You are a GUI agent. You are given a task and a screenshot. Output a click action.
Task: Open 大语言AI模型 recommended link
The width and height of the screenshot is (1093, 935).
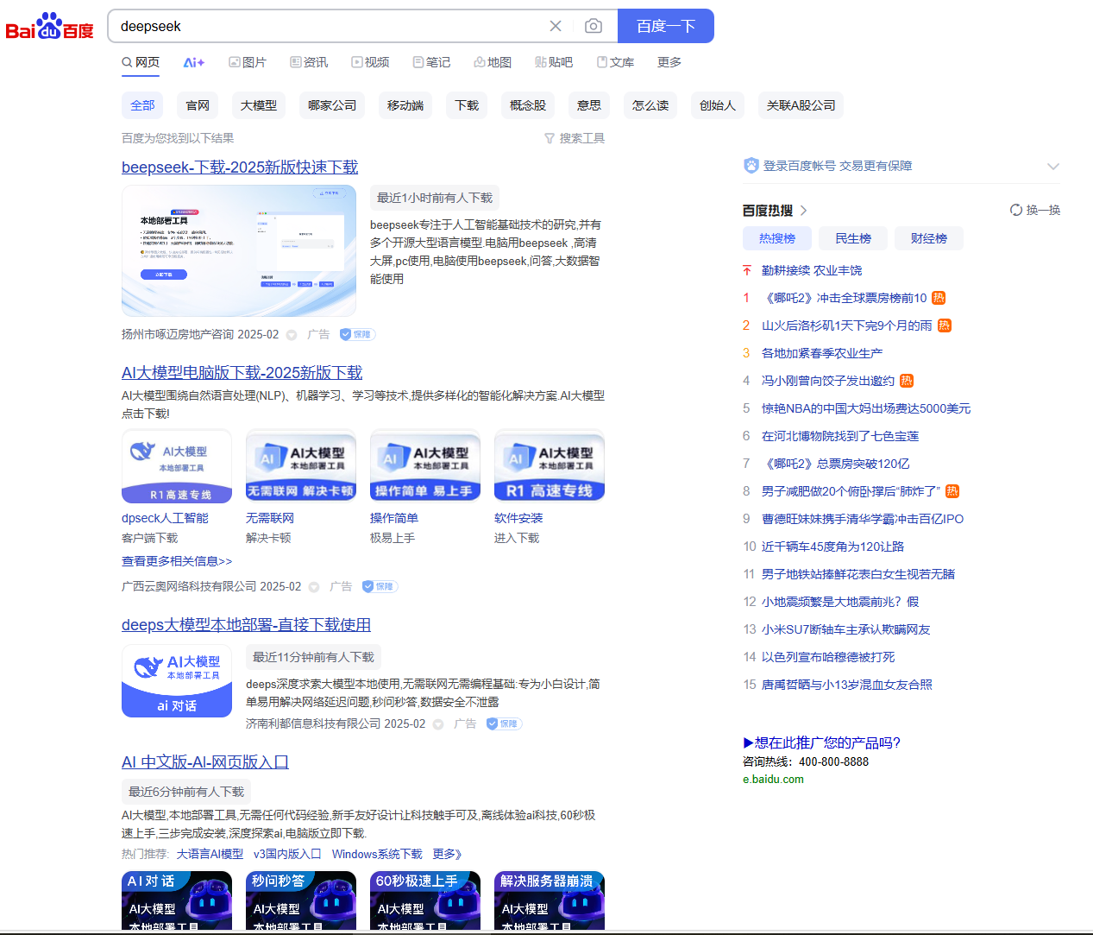(210, 854)
